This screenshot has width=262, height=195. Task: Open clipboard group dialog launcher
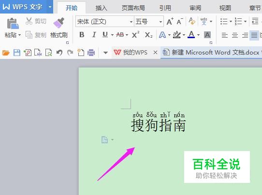click(68, 43)
